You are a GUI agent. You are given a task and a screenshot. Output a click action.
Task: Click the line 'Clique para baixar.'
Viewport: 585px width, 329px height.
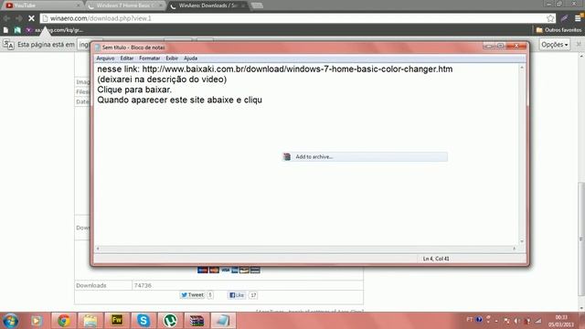134,90
